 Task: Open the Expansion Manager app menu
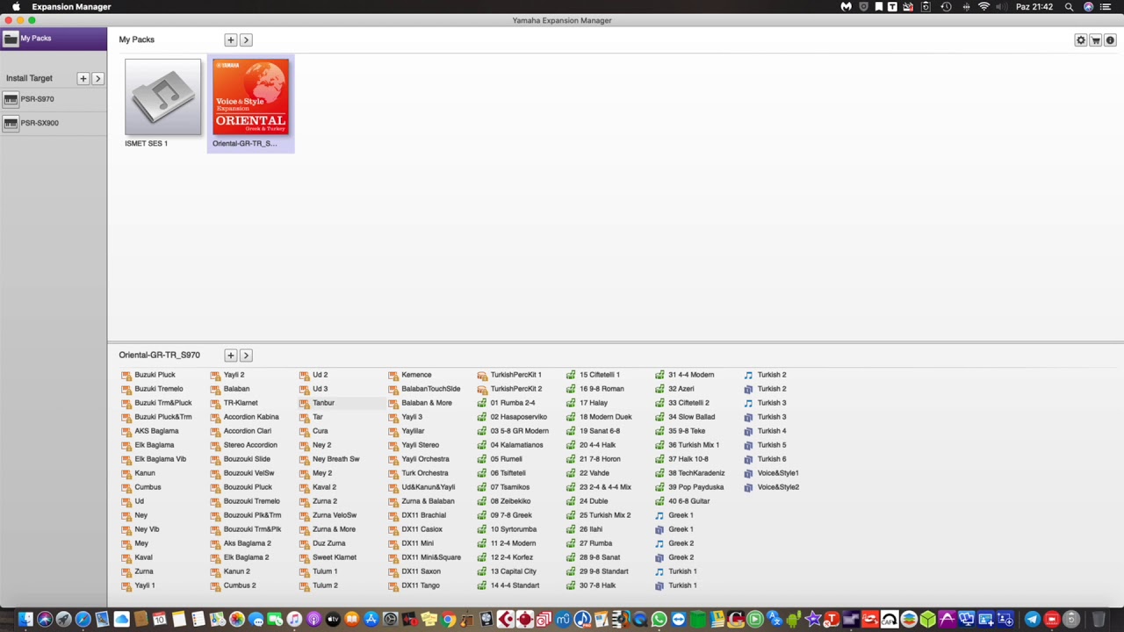click(71, 7)
